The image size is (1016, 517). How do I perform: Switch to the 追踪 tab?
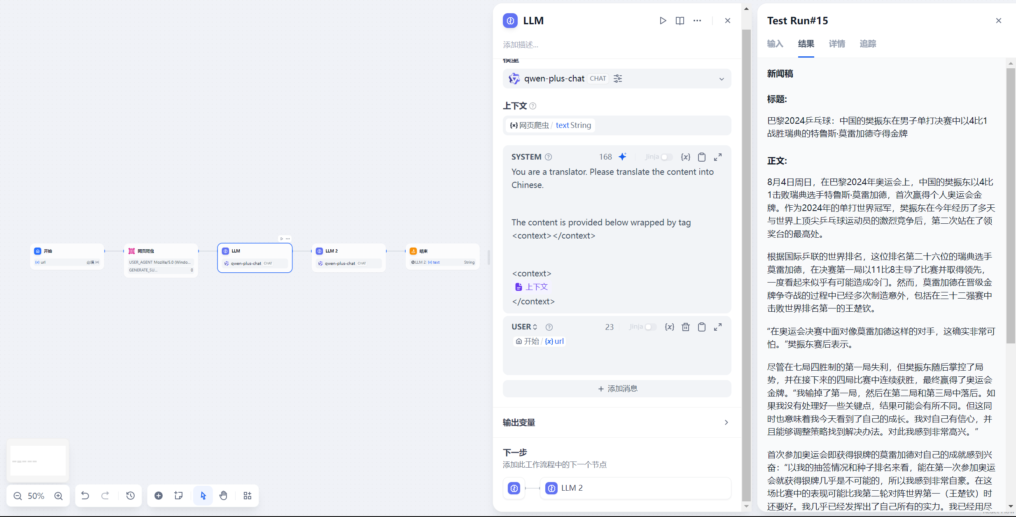click(x=868, y=44)
